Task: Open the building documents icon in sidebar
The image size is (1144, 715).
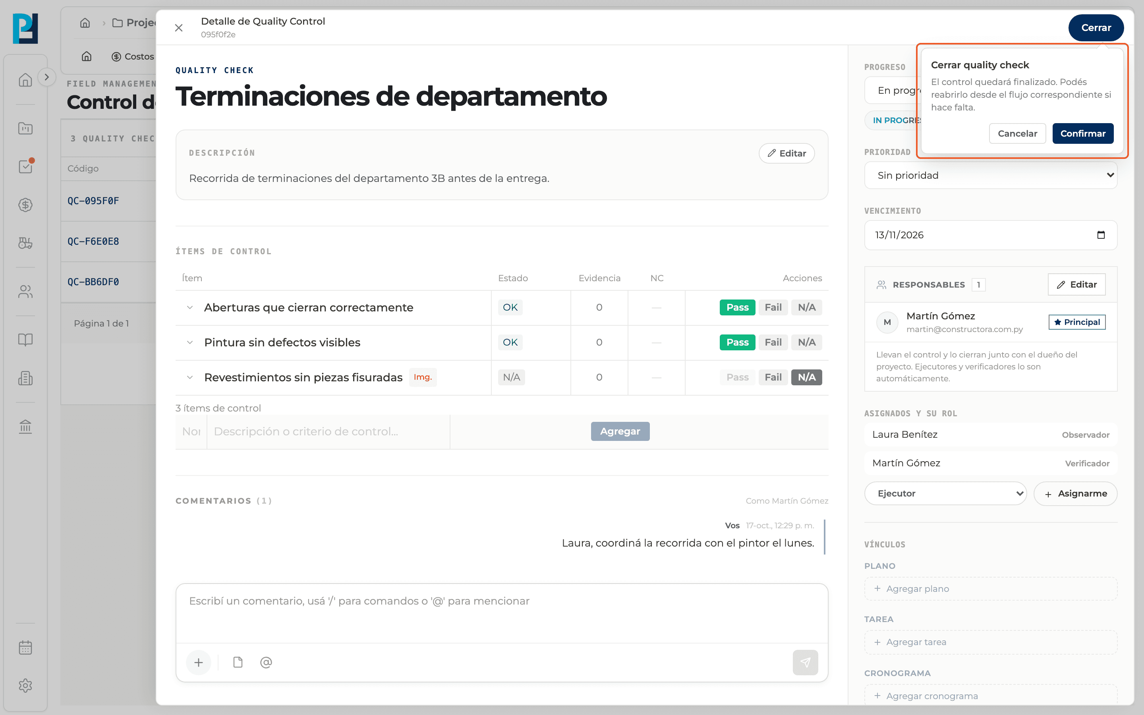Action: [25, 378]
